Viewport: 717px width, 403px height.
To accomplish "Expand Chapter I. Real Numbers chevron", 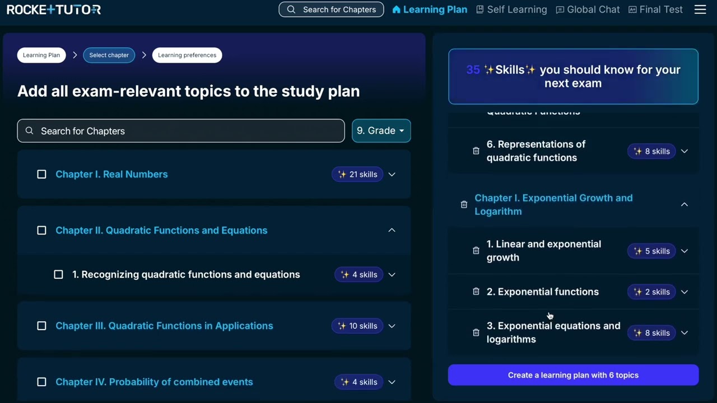I will click(x=392, y=175).
